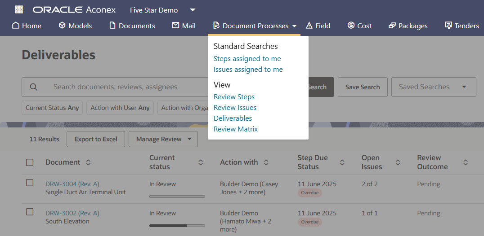Check the box for DRW-3004 row
484x236 pixels.
[30, 183]
